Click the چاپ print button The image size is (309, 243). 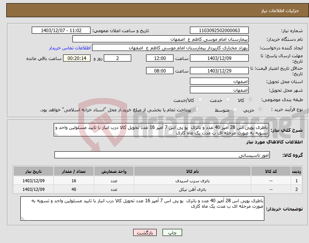click(x=172, y=233)
